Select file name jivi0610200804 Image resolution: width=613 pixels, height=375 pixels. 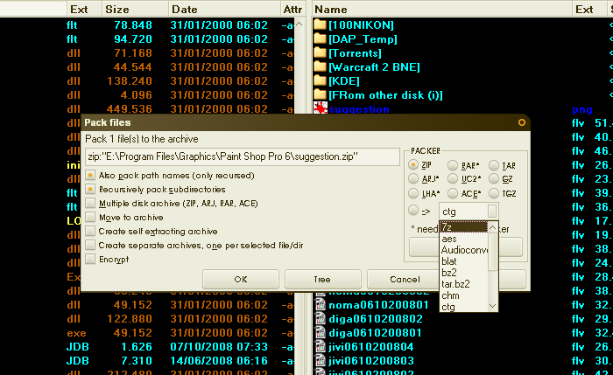coord(371,347)
